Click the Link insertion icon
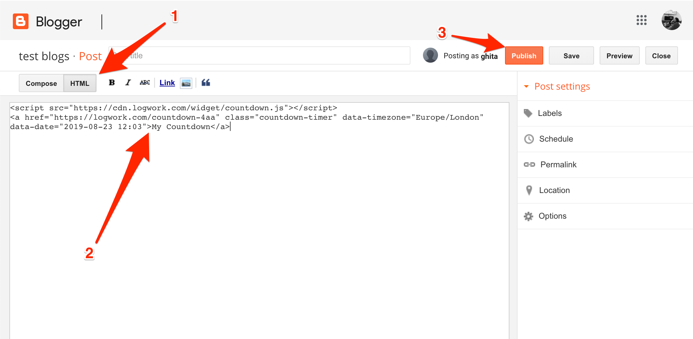 tap(167, 84)
